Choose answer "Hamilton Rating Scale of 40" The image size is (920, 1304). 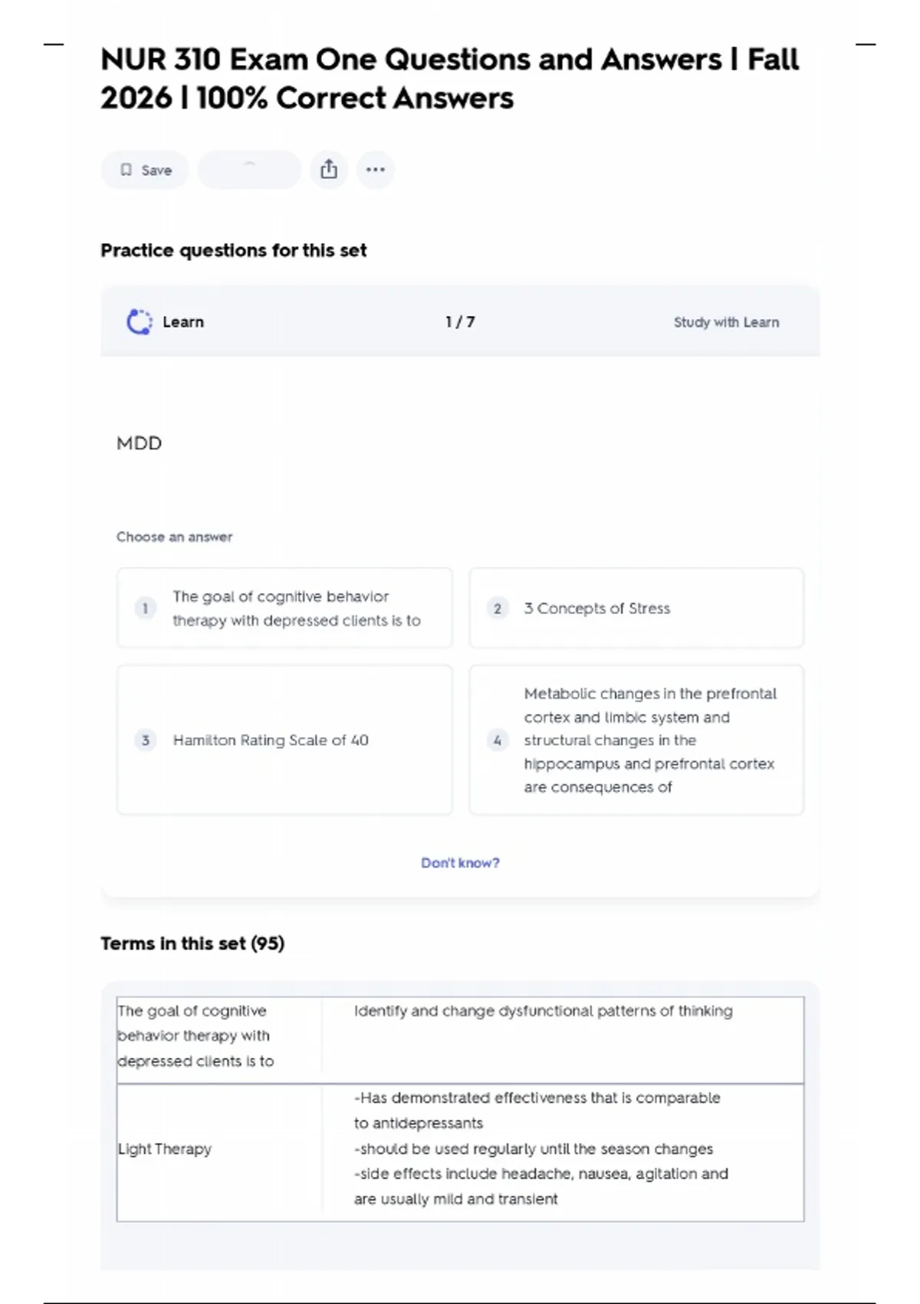(271, 740)
